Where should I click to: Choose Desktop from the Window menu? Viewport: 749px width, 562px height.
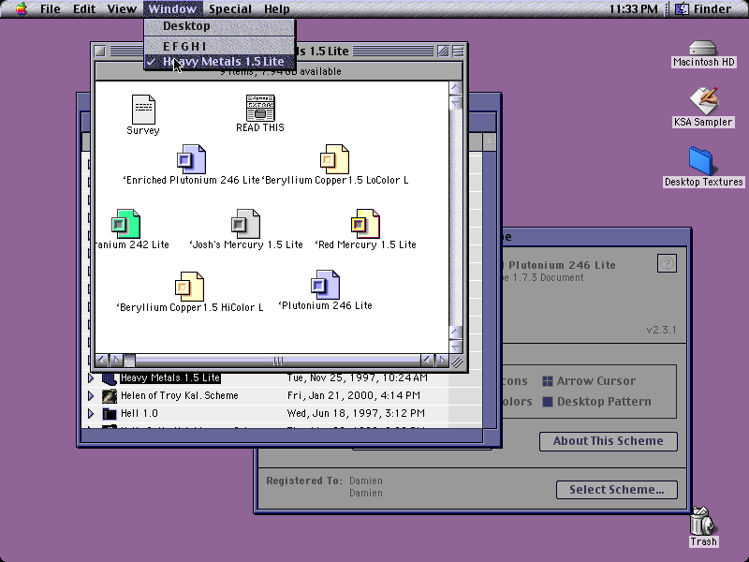[220, 26]
